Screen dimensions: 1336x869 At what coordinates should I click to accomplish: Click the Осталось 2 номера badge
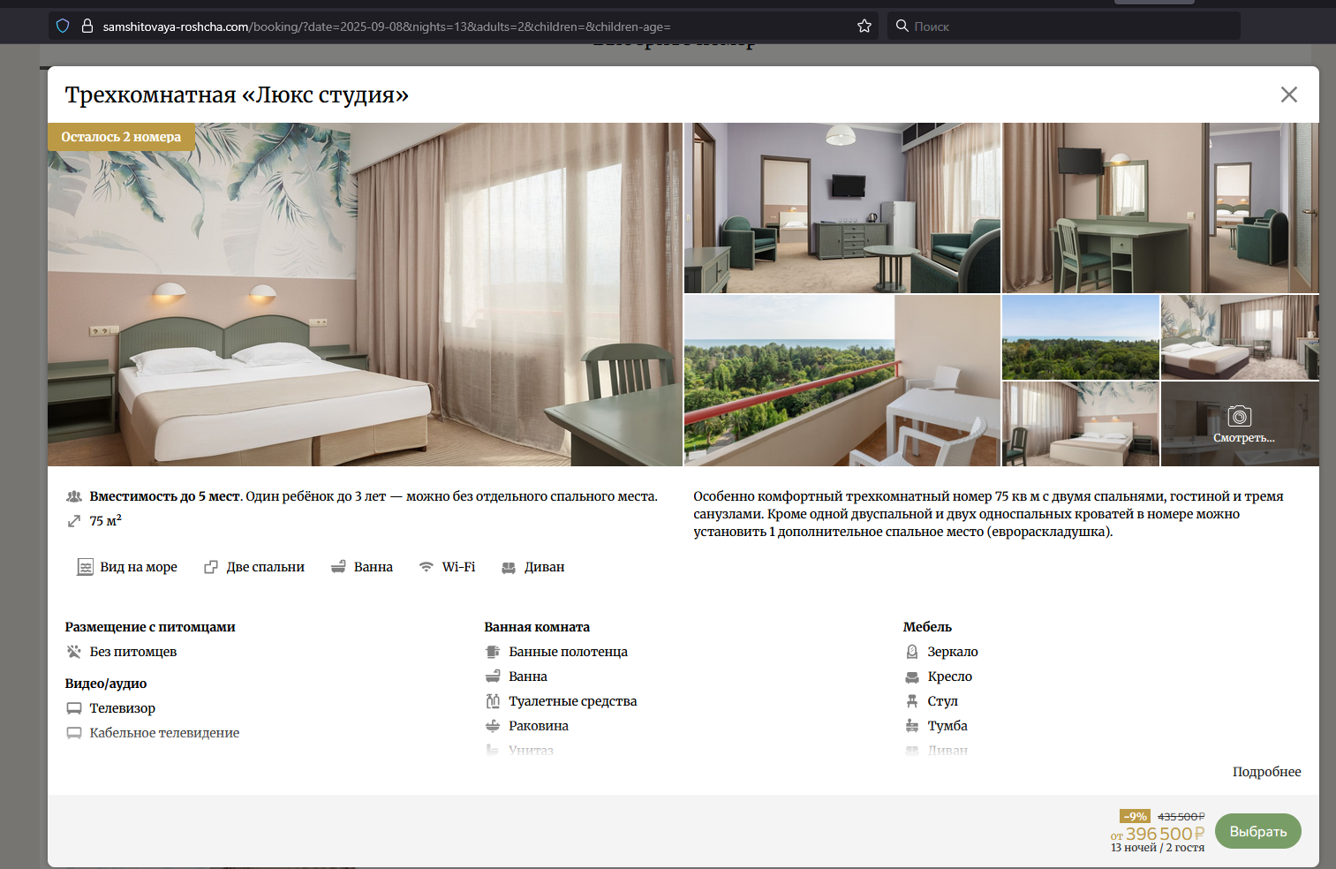pos(121,137)
